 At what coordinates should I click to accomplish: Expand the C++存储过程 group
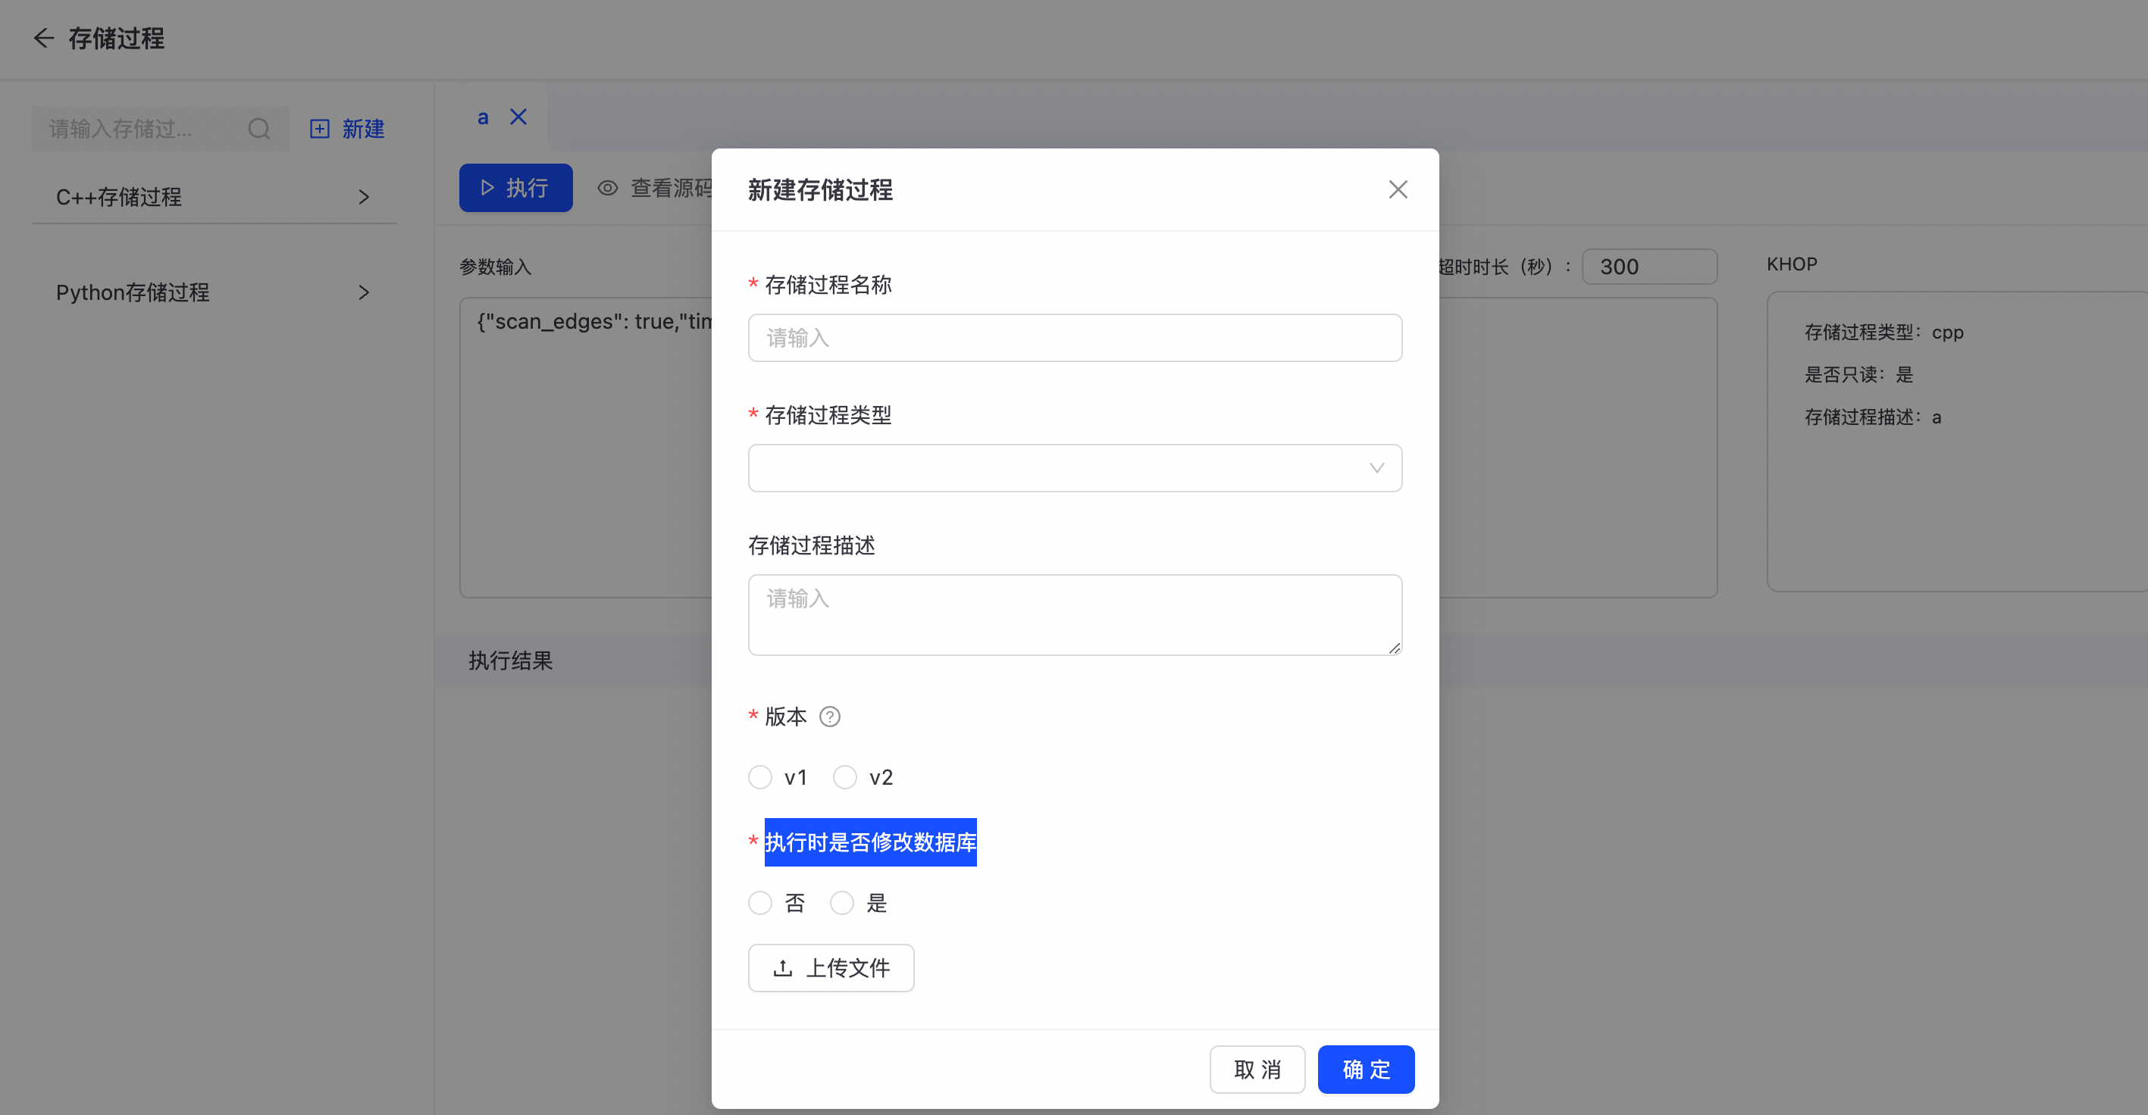point(214,197)
